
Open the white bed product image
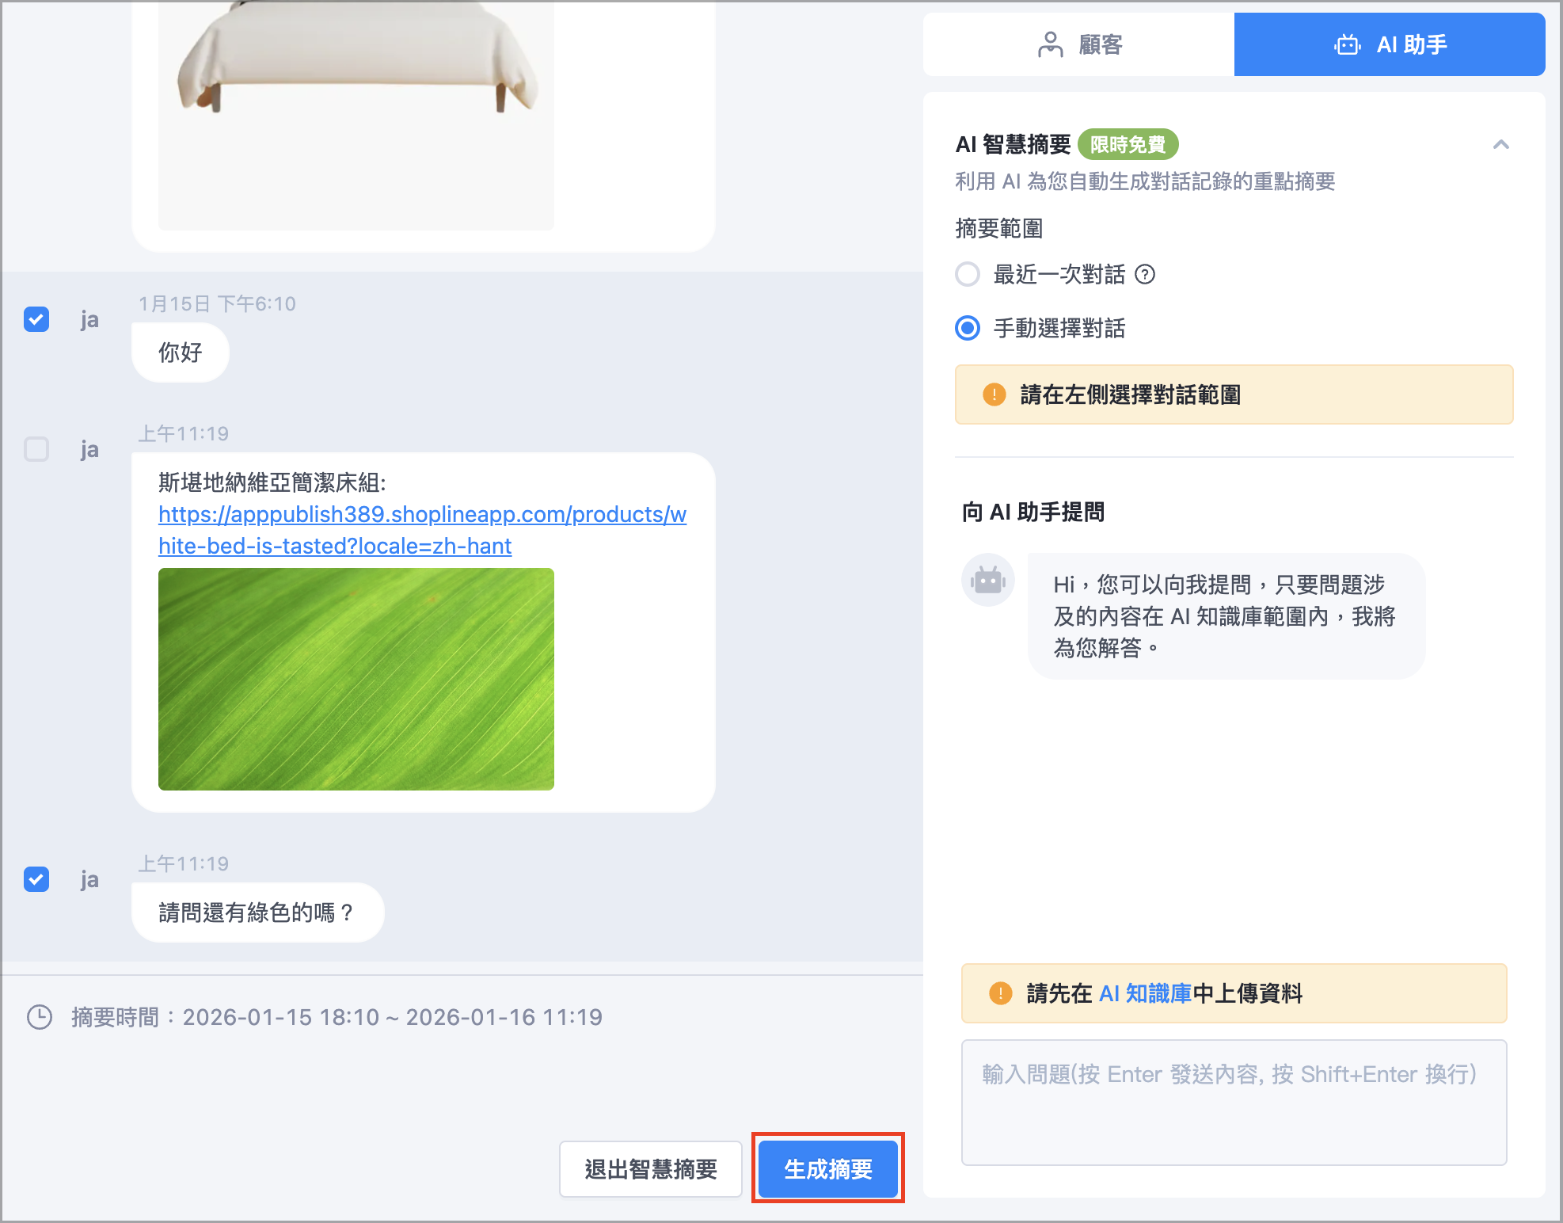point(356,115)
